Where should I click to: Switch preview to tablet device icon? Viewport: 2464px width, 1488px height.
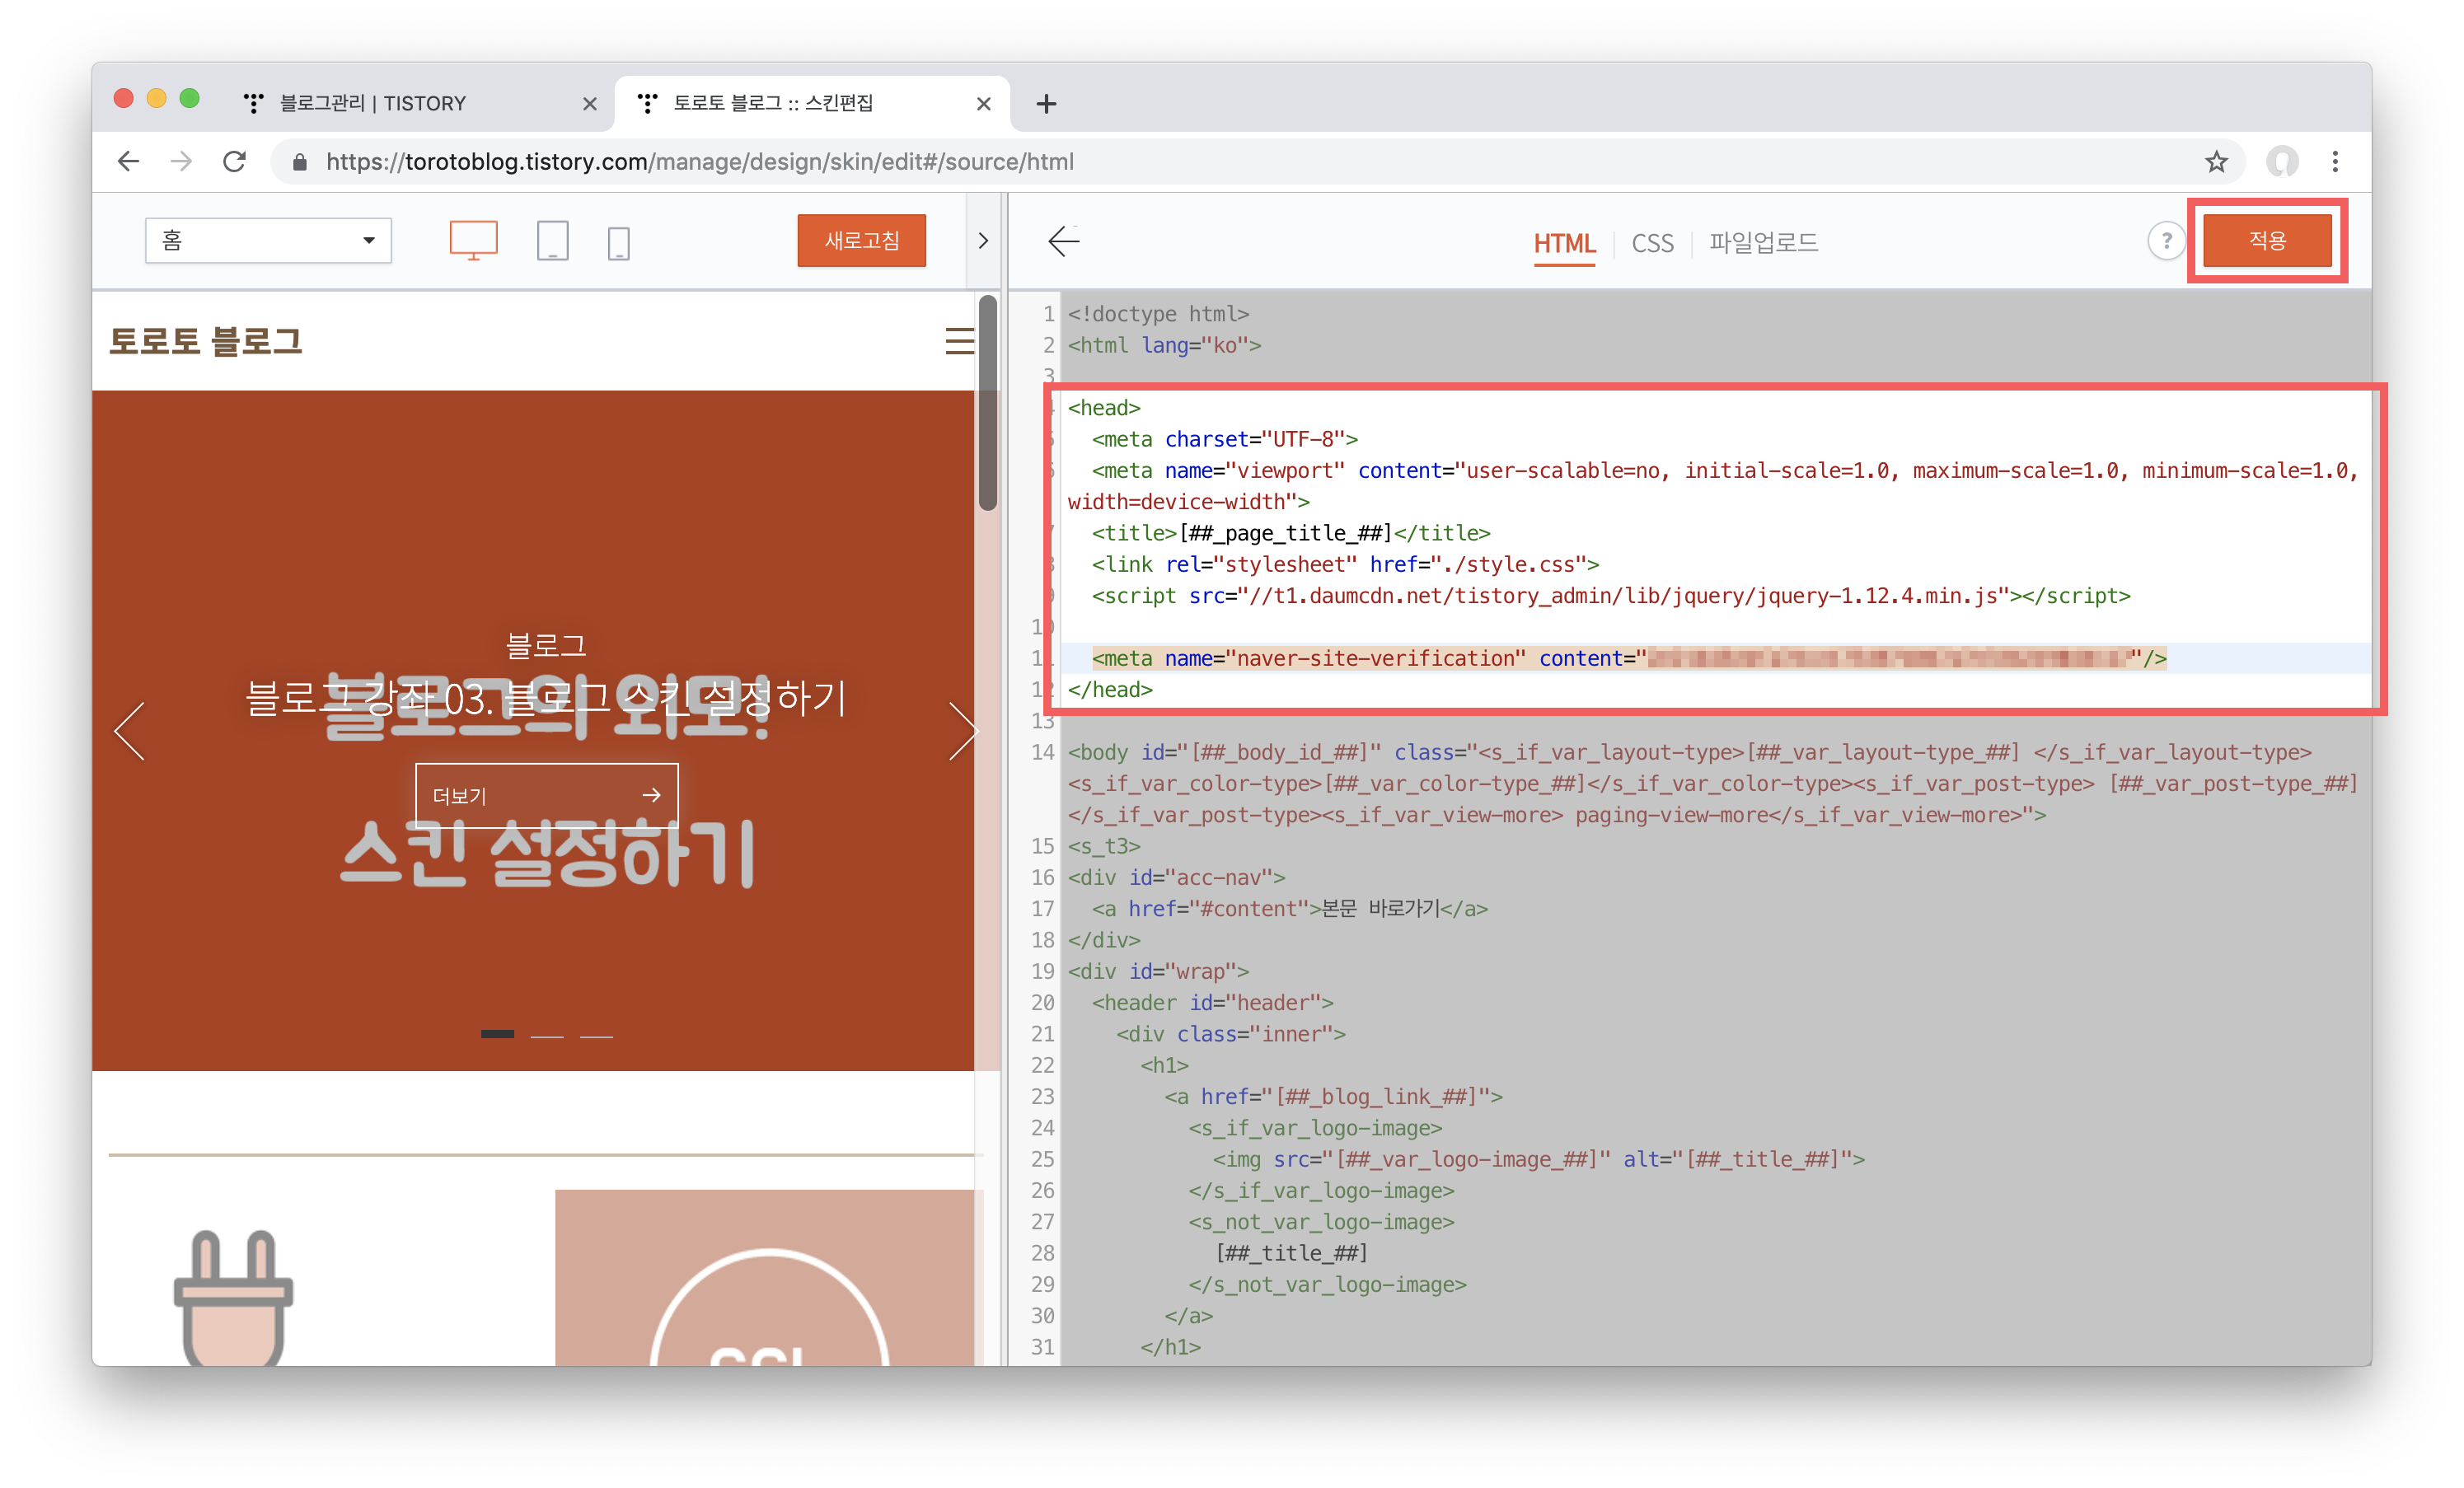tap(552, 242)
